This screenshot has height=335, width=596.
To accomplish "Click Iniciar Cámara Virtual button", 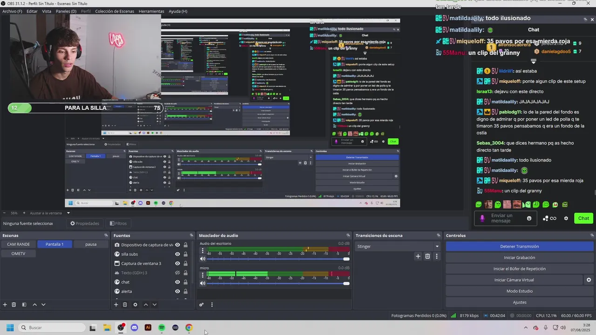I will (514, 280).
